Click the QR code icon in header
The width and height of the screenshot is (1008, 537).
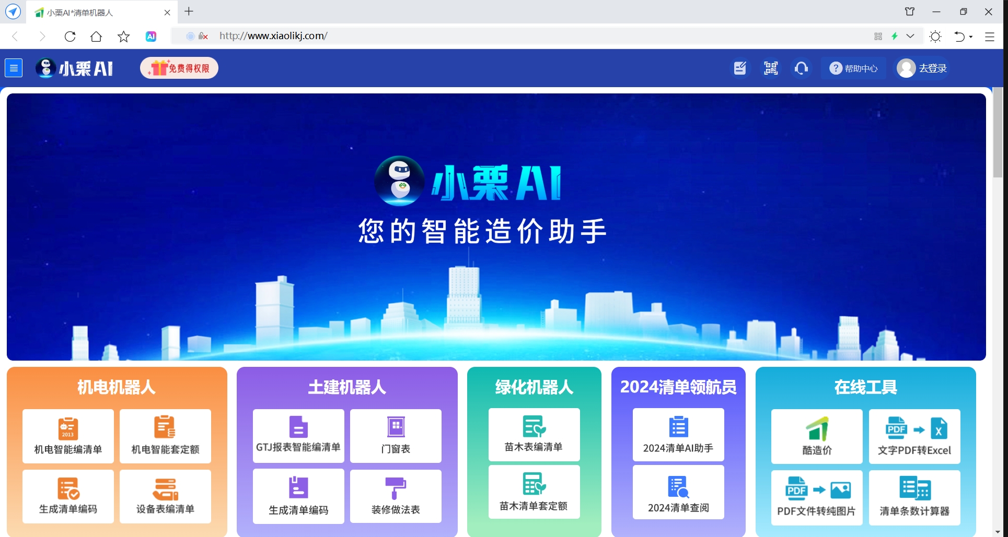(771, 68)
